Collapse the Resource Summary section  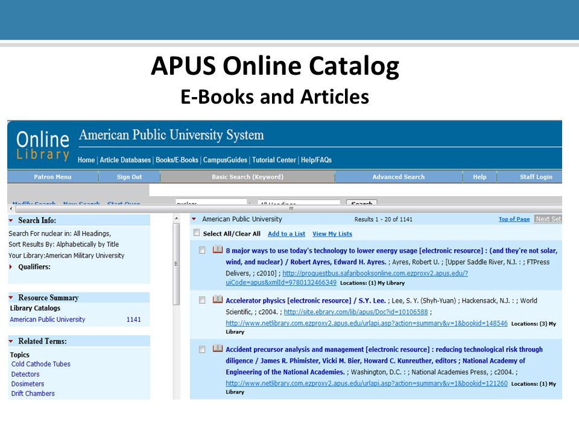point(11,297)
